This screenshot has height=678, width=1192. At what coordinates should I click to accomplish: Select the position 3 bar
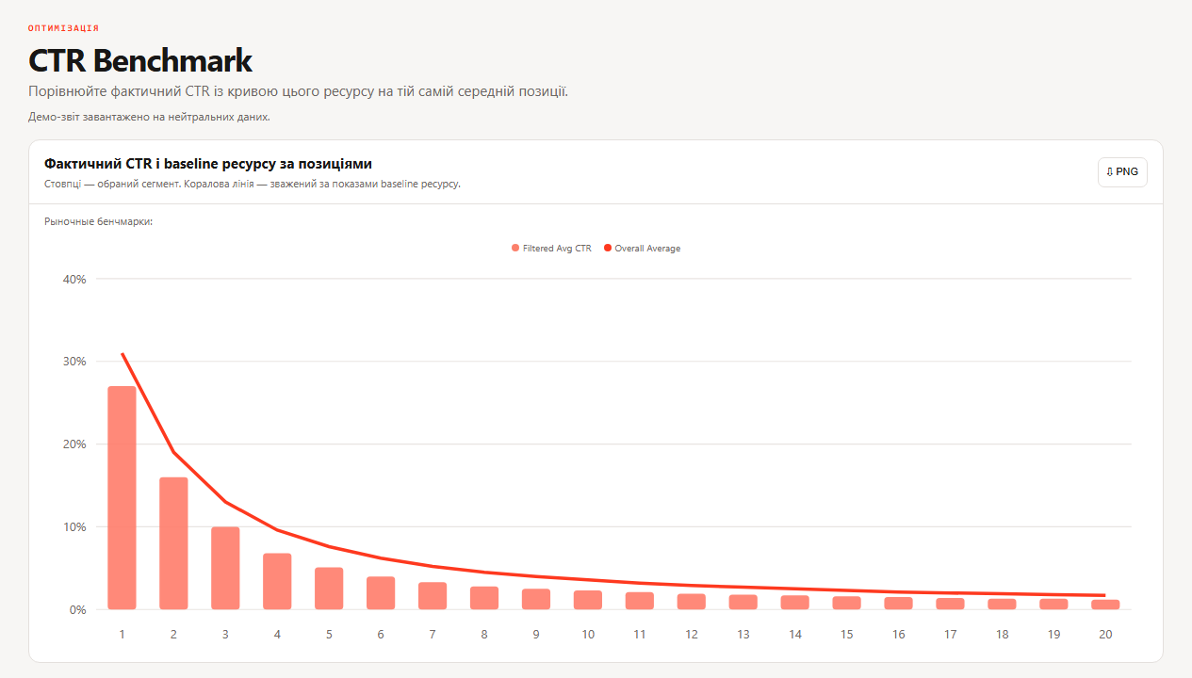click(225, 568)
